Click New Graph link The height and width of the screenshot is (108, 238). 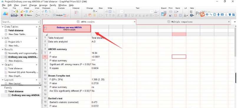pyautogui.click(x=15, y=76)
